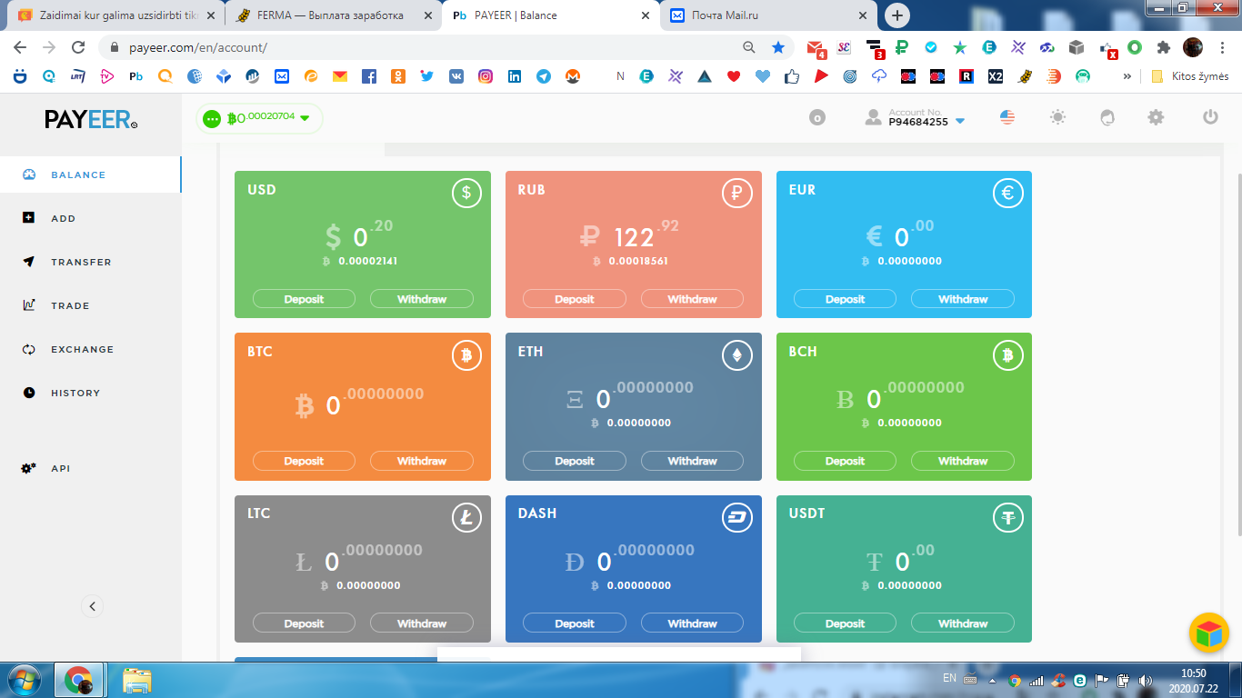Switch to the Почта Mail.ru tab

coord(767,15)
